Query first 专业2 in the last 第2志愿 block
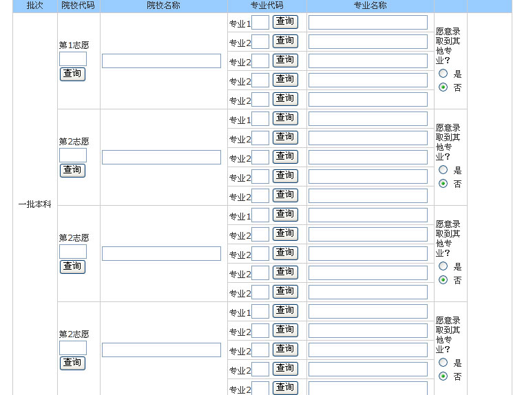 click(285, 330)
